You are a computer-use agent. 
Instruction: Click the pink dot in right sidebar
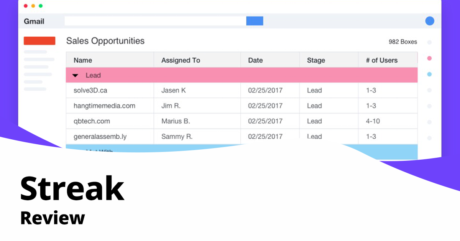(429, 58)
